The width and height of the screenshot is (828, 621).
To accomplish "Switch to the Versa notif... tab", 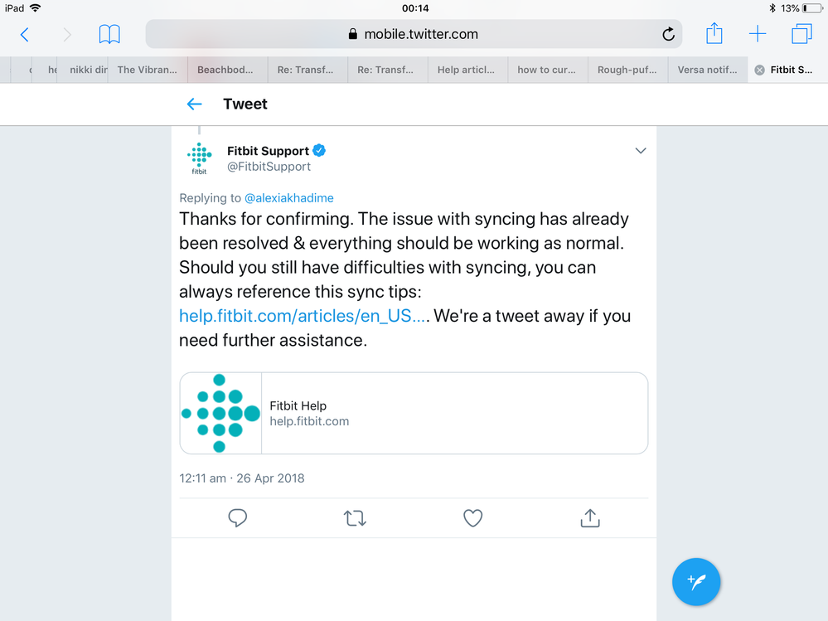I will point(707,70).
